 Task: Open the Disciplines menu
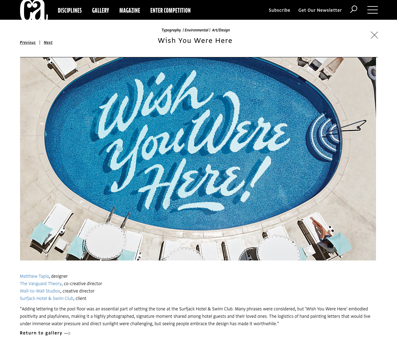pos(70,10)
